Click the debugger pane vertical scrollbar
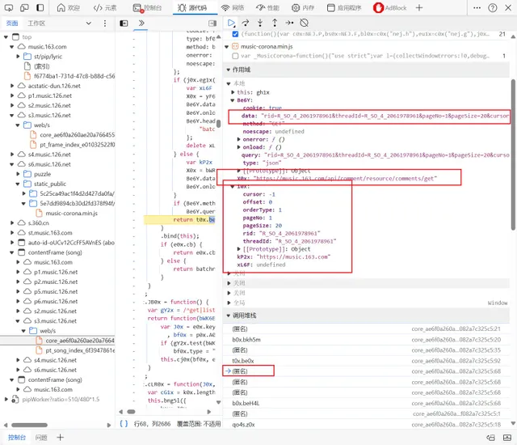Viewport: 517px width, 445px height. (x=513, y=155)
